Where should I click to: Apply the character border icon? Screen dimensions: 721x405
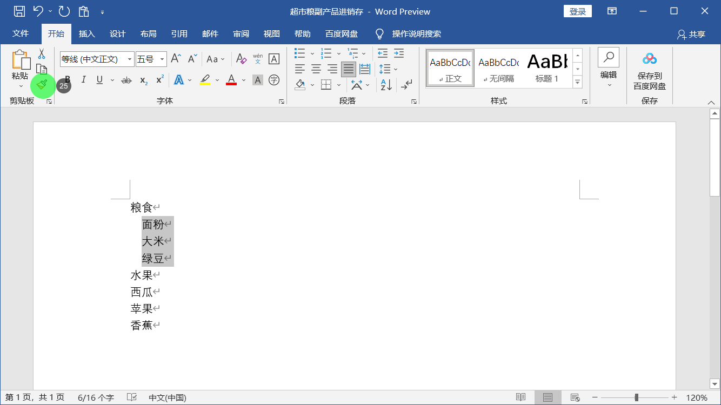tap(274, 59)
